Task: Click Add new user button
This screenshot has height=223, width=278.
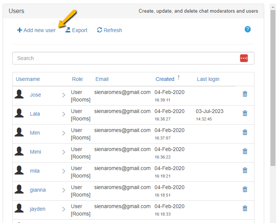Action: pyautogui.click(x=36, y=30)
